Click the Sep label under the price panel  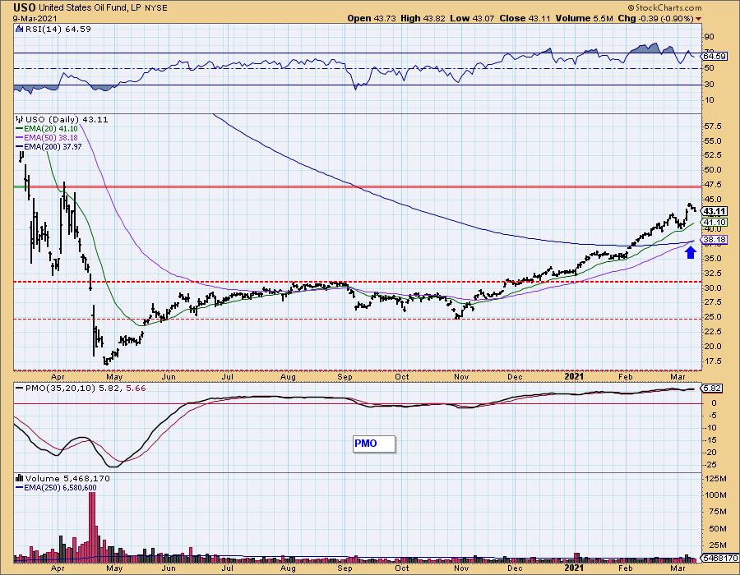pos(345,376)
